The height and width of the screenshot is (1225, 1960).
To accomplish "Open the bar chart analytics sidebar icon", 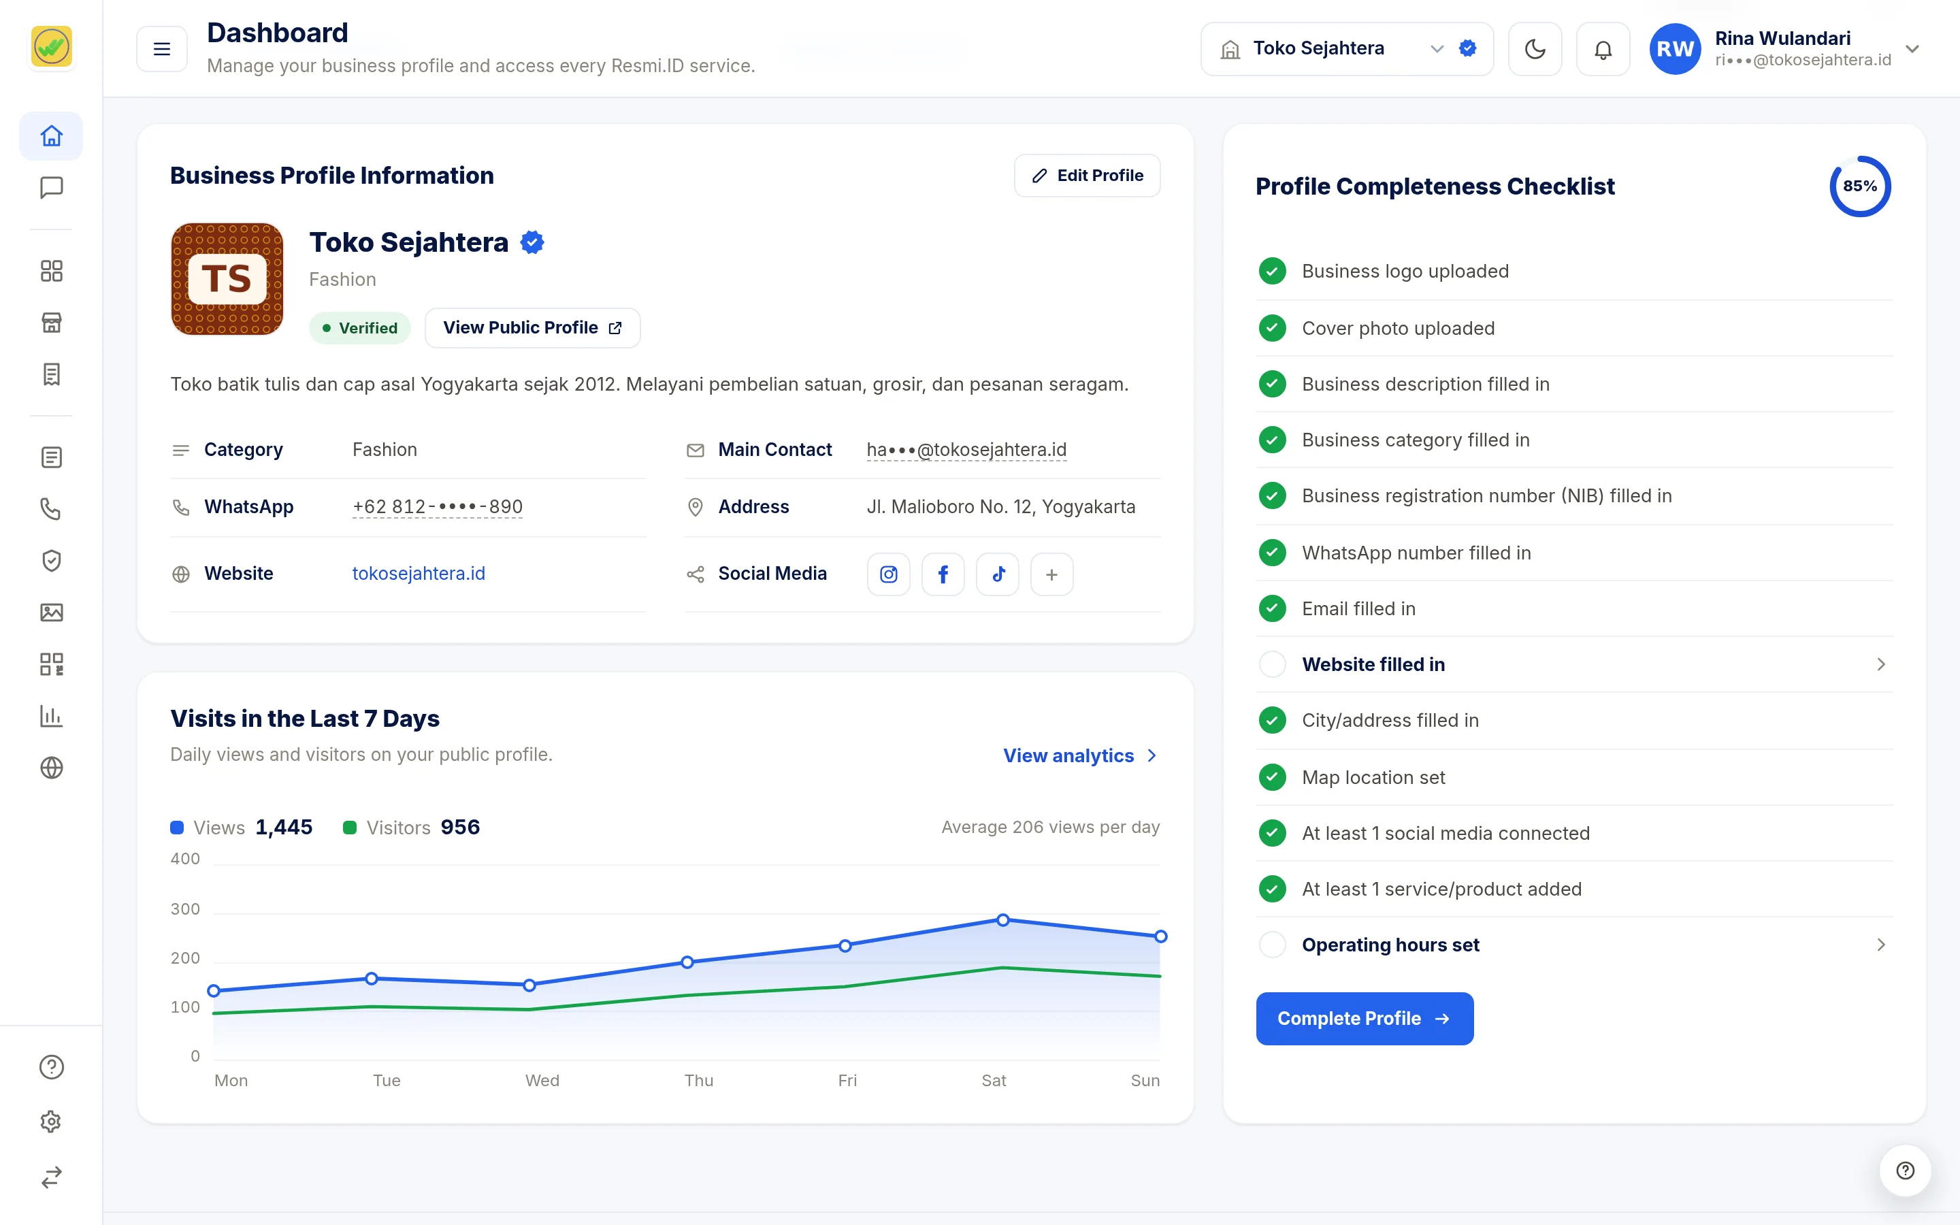I will point(51,716).
